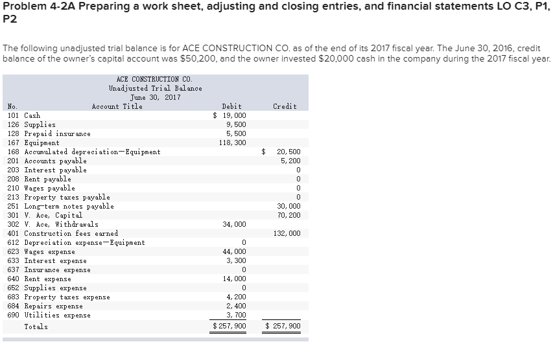The height and width of the screenshot is (344, 553).
Task: Click the Capital credit value '70,200'
Action: (x=289, y=215)
